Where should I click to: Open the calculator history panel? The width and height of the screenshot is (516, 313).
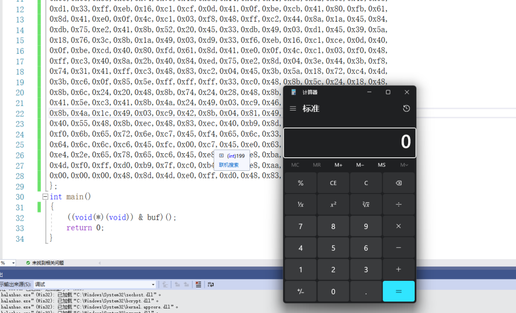pos(406,109)
